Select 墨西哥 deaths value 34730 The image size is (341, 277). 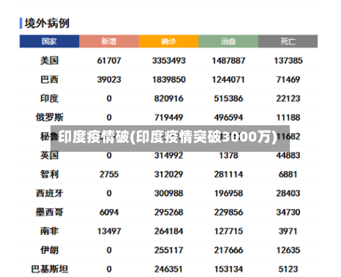click(x=288, y=212)
